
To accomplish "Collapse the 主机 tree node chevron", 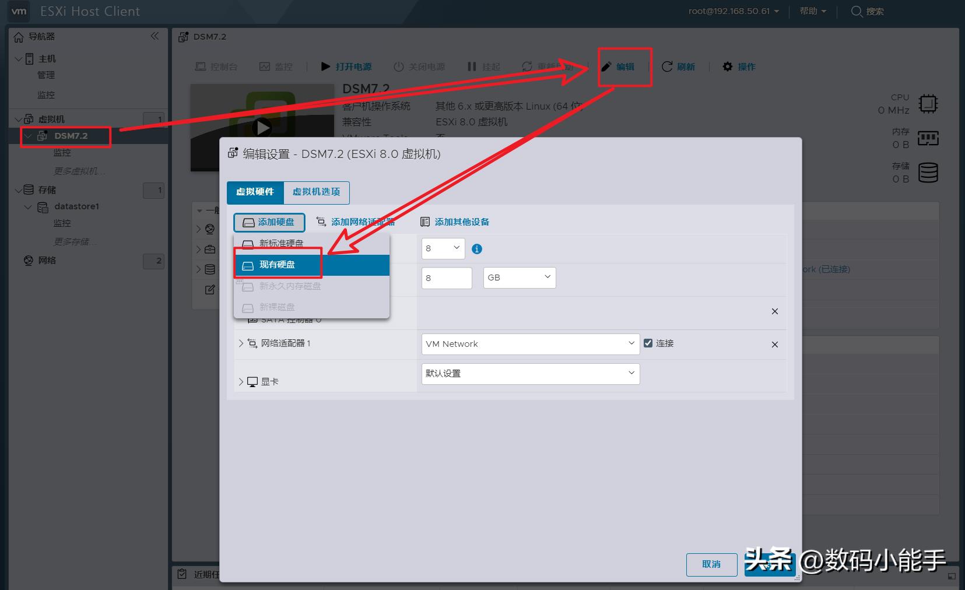I will tap(18, 59).
